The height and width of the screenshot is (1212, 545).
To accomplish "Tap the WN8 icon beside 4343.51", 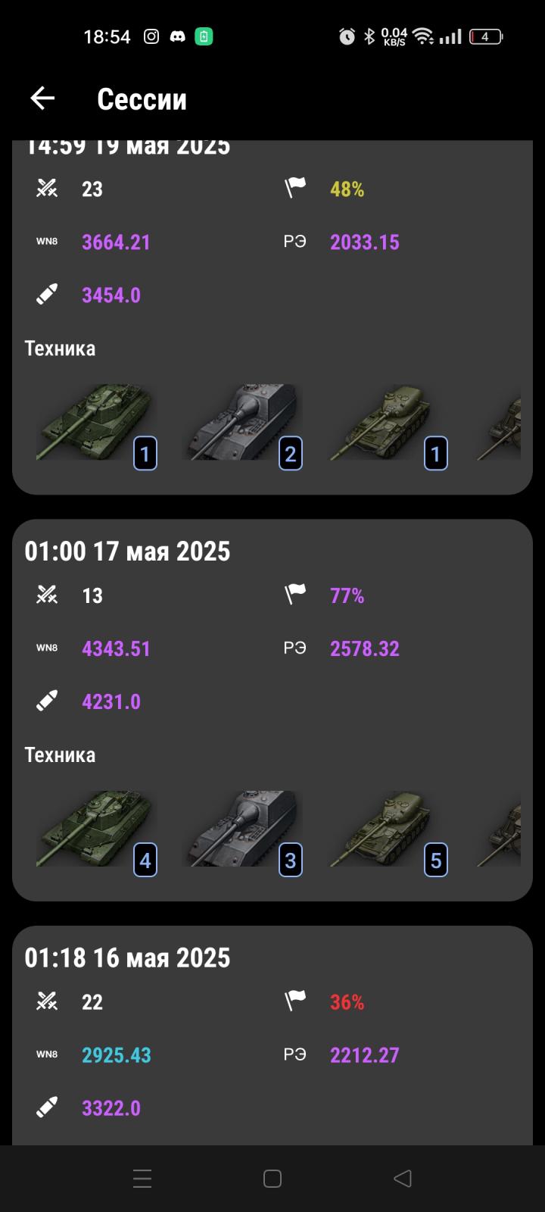I will [x=47, y=648].
